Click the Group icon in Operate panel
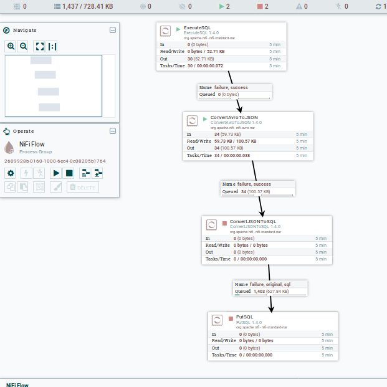 coord(39,187)
